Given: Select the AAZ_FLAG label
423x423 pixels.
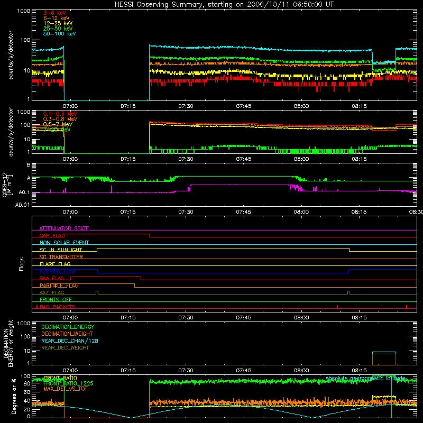Looking at the screenshot, I should [52, 292].
